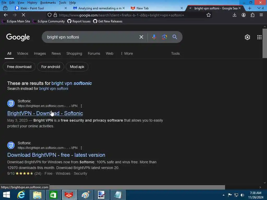Open BrightVPN - Download - Softonic result

point(45,113)
